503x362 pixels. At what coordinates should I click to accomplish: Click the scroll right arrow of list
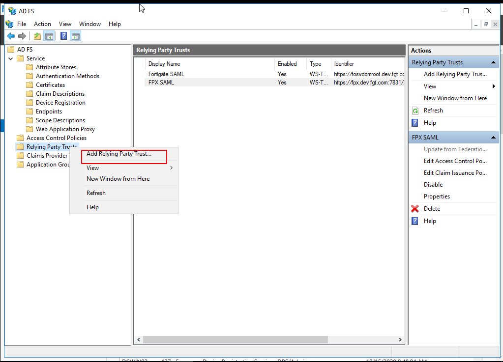[400, 339]
